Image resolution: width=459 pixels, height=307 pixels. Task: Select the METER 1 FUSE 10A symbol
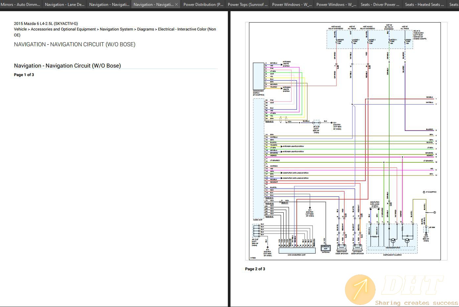(x=393, y=41)
